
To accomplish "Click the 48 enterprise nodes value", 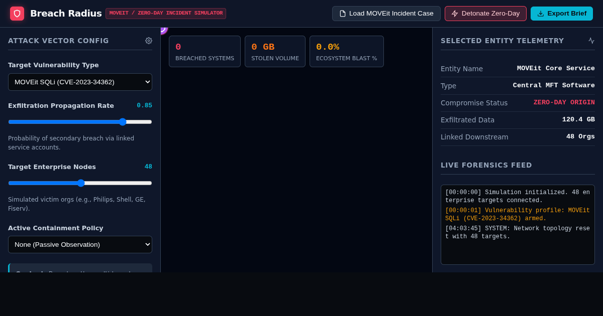I will [148, 167].
